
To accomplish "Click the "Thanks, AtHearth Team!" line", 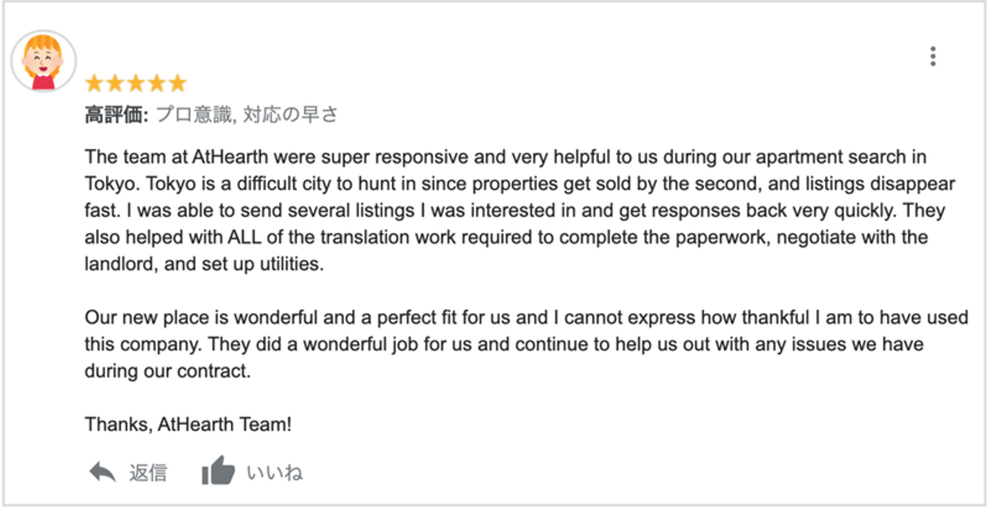I will coord(188,424).
